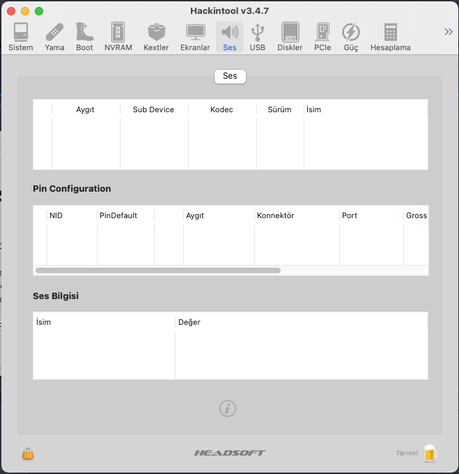Open the PCIe section

pos(322,36)
